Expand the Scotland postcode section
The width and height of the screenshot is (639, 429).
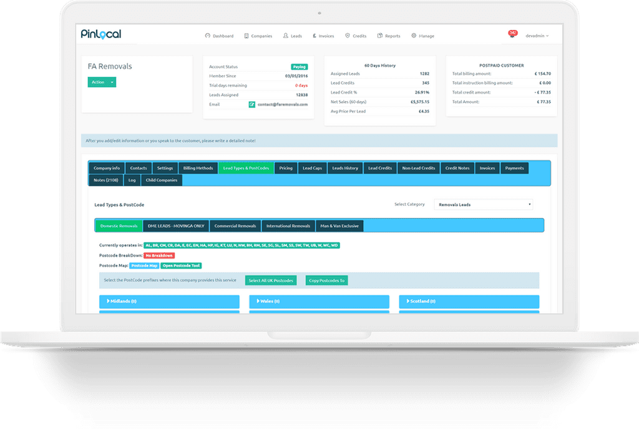click(x=469, y=301)
